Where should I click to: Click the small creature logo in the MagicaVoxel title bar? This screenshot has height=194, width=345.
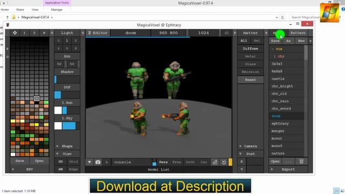coord(8,25)
